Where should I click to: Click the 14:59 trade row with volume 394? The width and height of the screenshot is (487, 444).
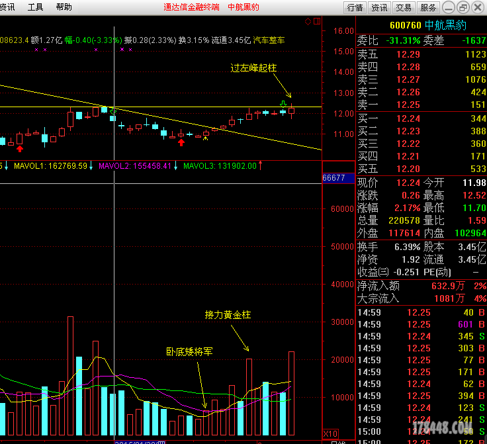(421, 396)
